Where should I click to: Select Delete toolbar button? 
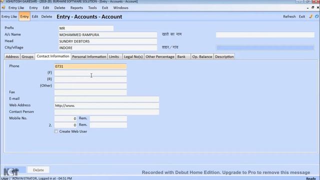[46, 16]
